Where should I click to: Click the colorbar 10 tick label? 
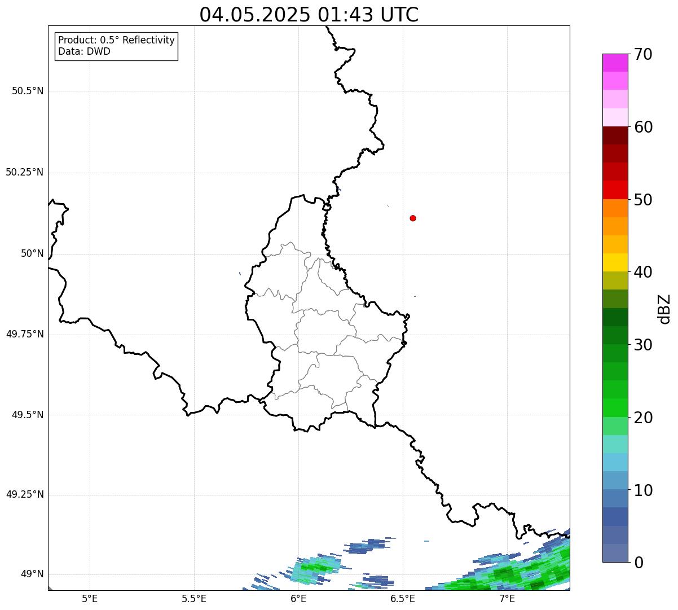(x=644, y=490)
